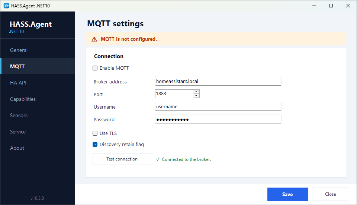This screenshot has height=205, width=357.
Task: Save the MQTT settings
Action: [x=287, y=194]
